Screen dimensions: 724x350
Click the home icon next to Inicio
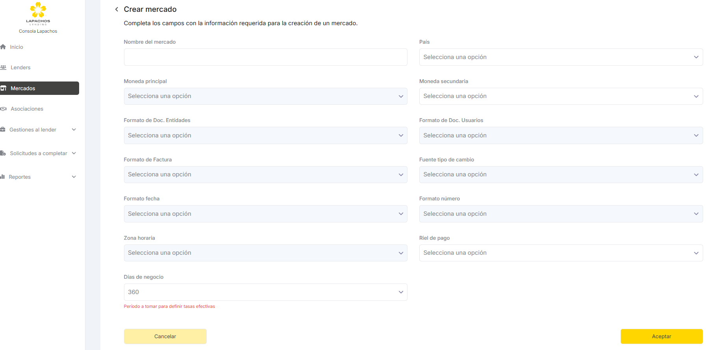(3, 47)
